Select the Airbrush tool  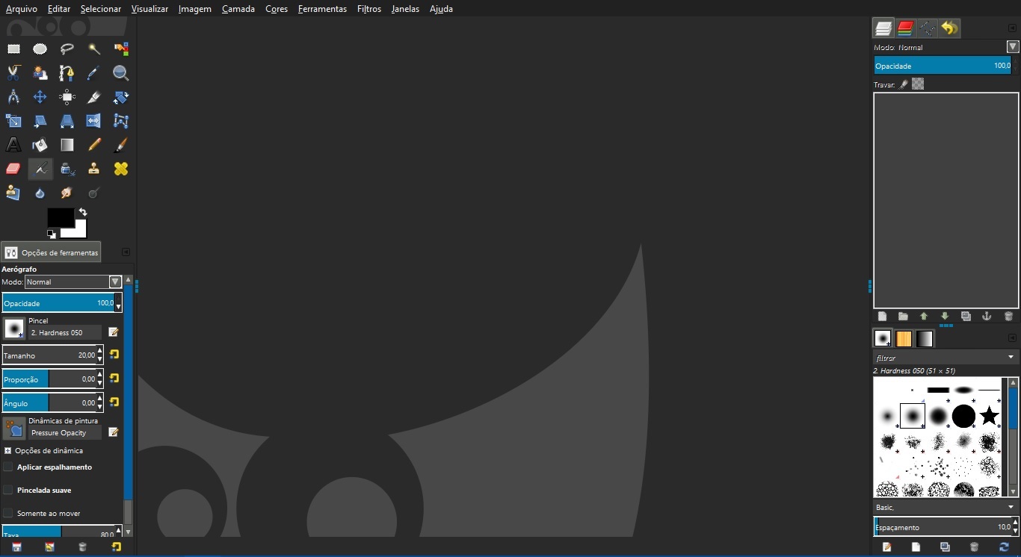40,169
